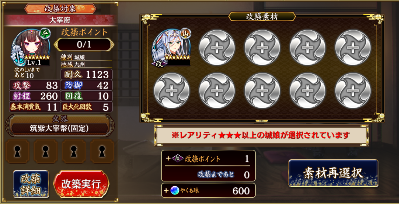The image size is (399, 204).
Task: Add material in first bottom-row slot
Action: pyautogui.click(x=172, y=91)
